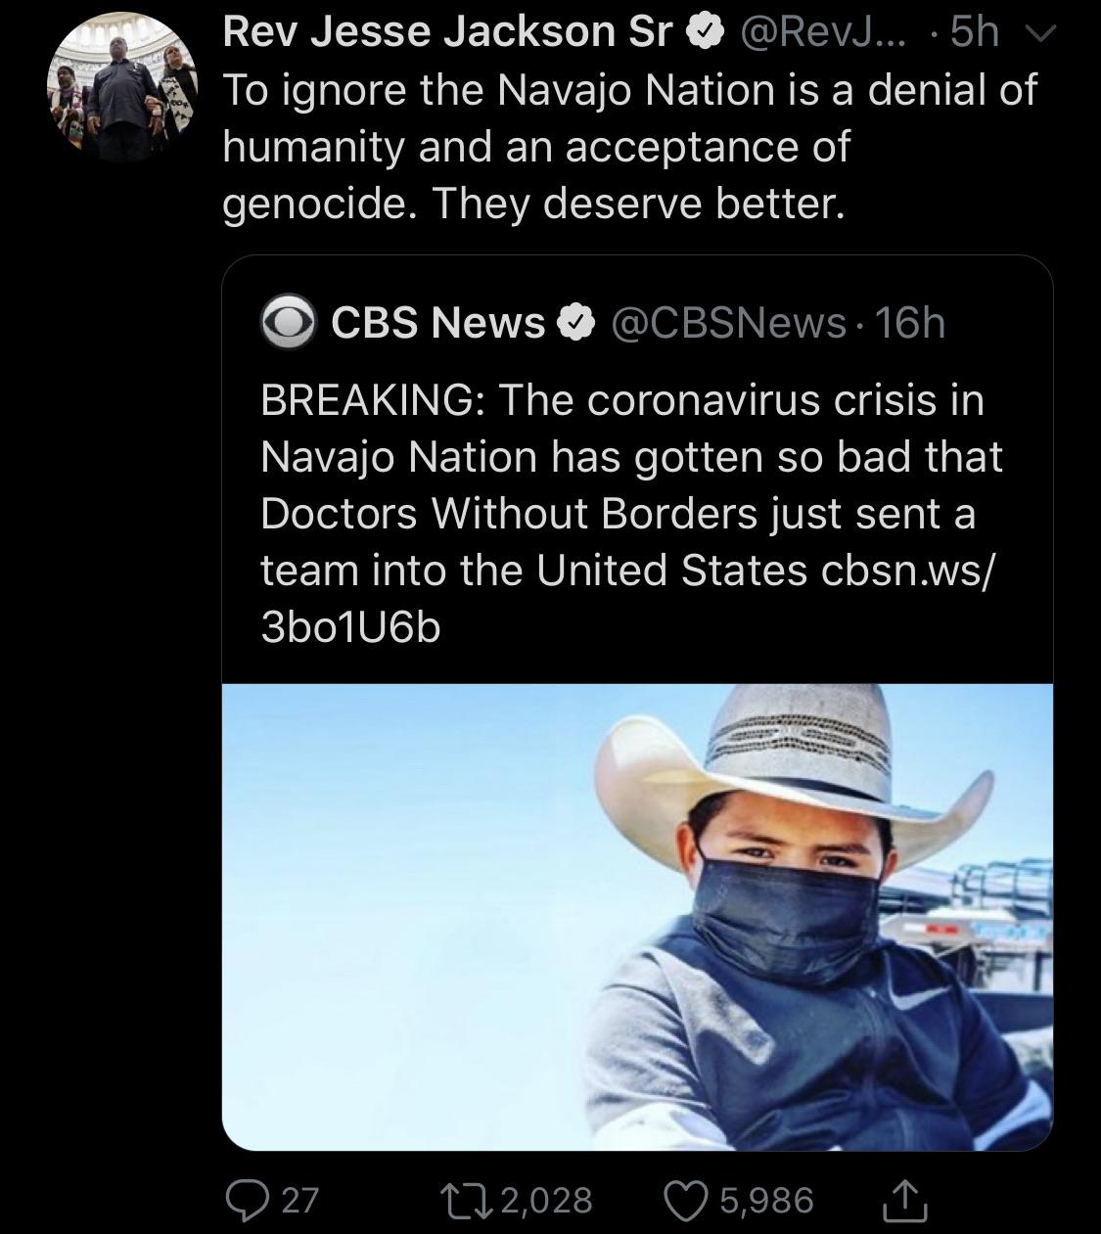Open the @CBSNews handle

(x=727, y=323)
